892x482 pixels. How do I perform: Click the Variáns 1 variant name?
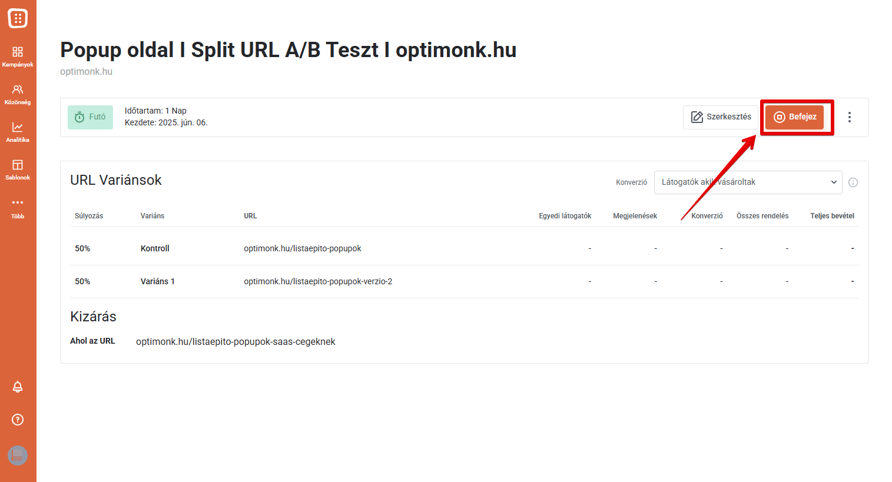pos(158,281)
